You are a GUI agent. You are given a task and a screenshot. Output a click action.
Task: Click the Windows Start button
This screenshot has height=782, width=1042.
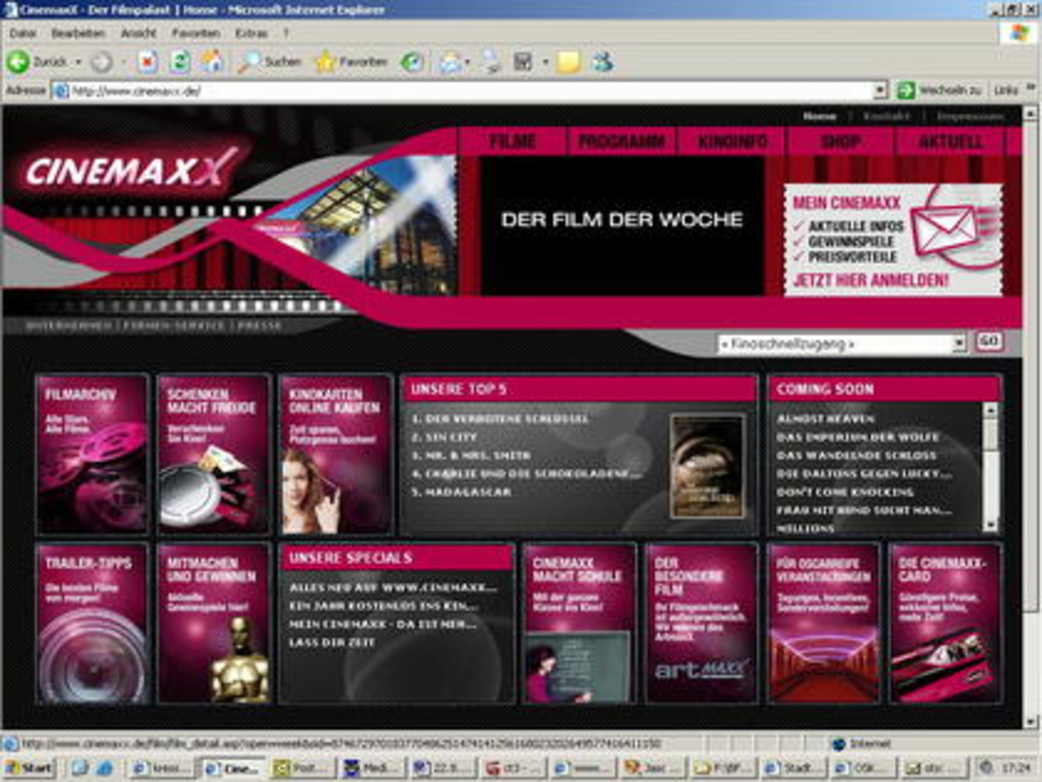[29, 767]
